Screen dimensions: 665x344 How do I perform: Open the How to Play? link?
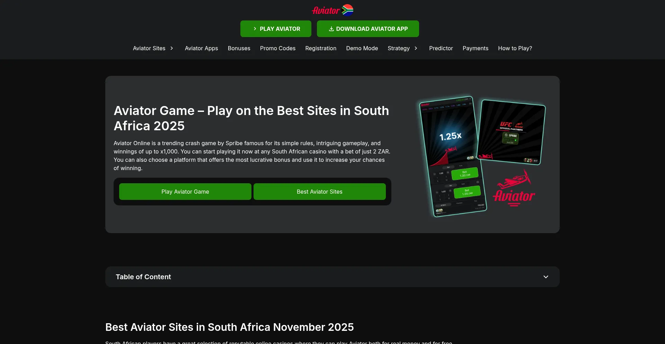[515, 48]
